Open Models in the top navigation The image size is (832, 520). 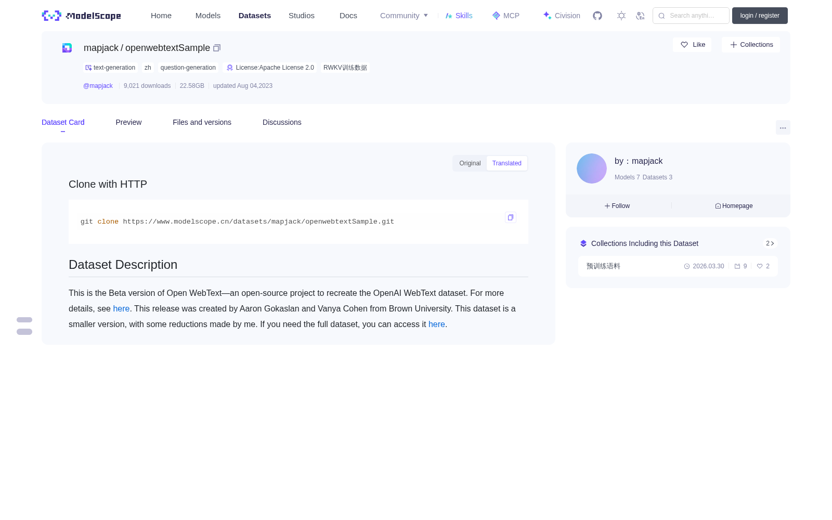[208, 16]
